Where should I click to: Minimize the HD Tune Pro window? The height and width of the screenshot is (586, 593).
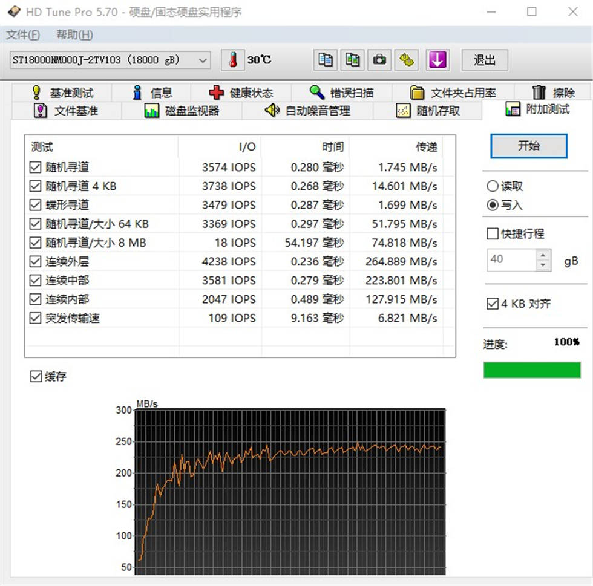(x=491, y=12)
